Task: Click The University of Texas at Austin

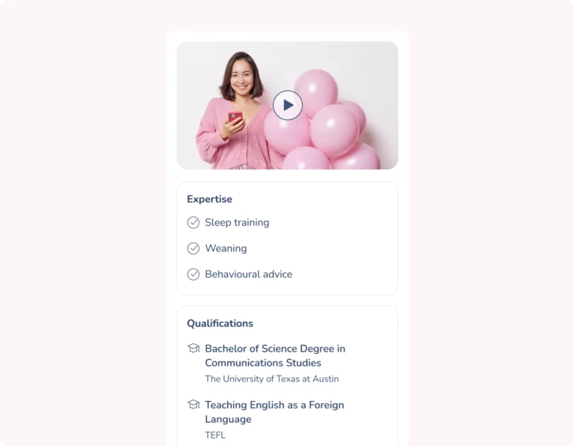Action: click(x=271, y=379)
